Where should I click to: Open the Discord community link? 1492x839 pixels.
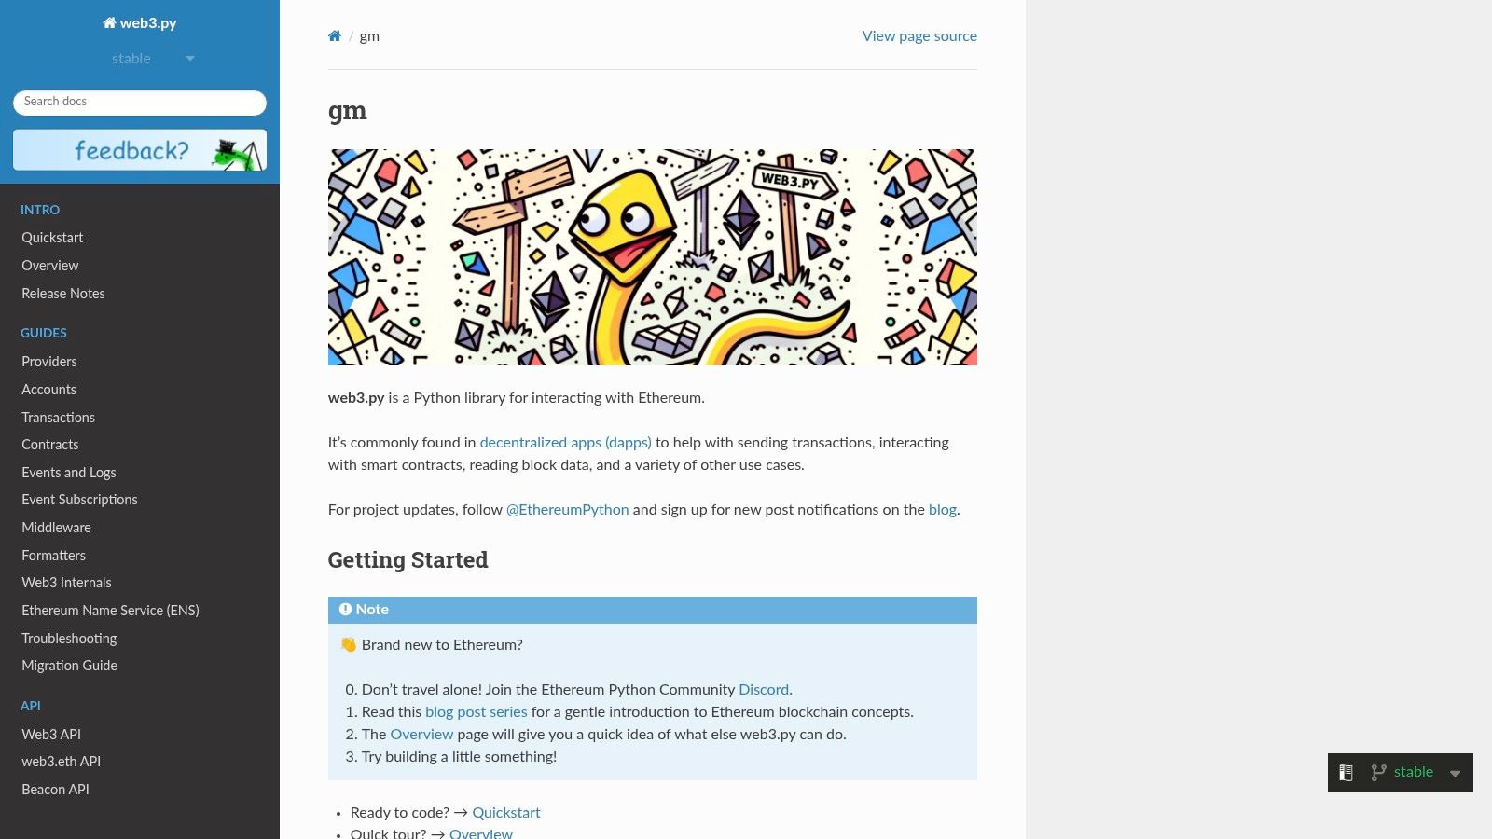pos(764,690)
